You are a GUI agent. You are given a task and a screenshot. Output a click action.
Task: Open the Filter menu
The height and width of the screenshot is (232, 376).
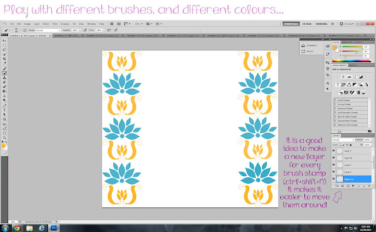tap(55, 24)
